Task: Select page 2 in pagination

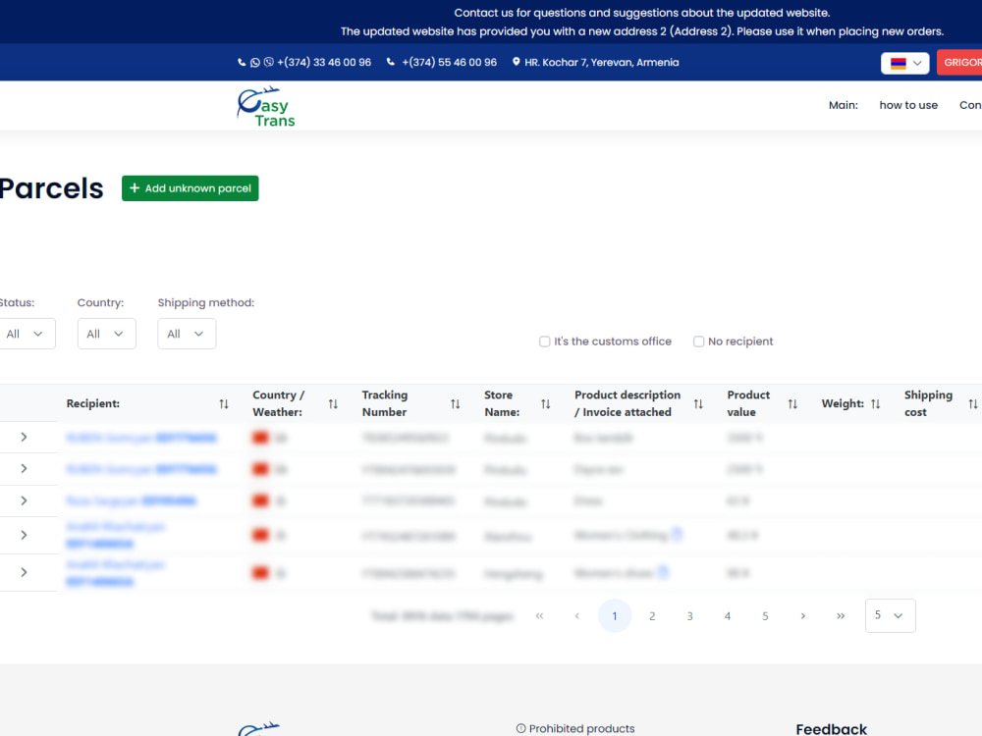Action: 652,616
